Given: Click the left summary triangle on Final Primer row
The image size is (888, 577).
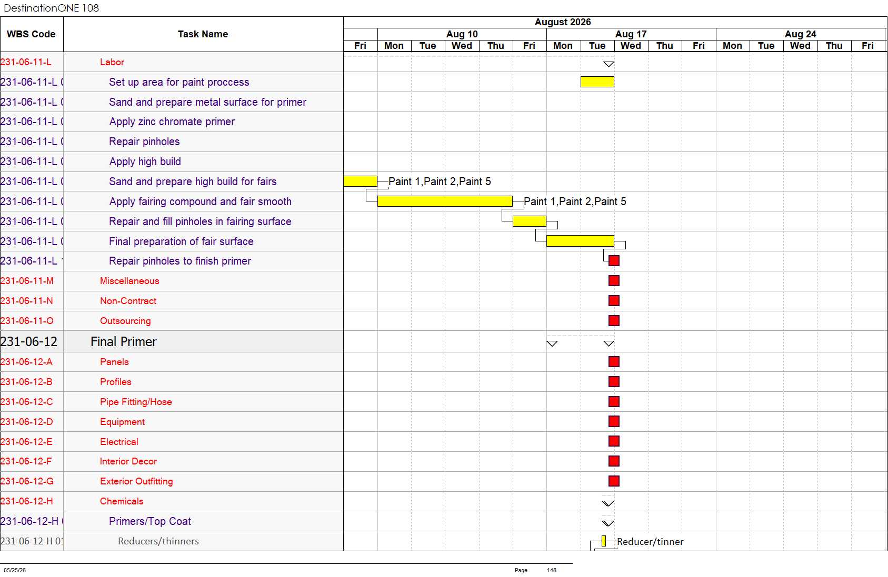Looking at the screenshot, I should coord(552,343).
